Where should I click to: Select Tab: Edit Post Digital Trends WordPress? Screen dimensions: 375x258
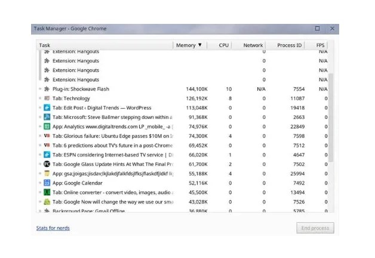(183, 107)
